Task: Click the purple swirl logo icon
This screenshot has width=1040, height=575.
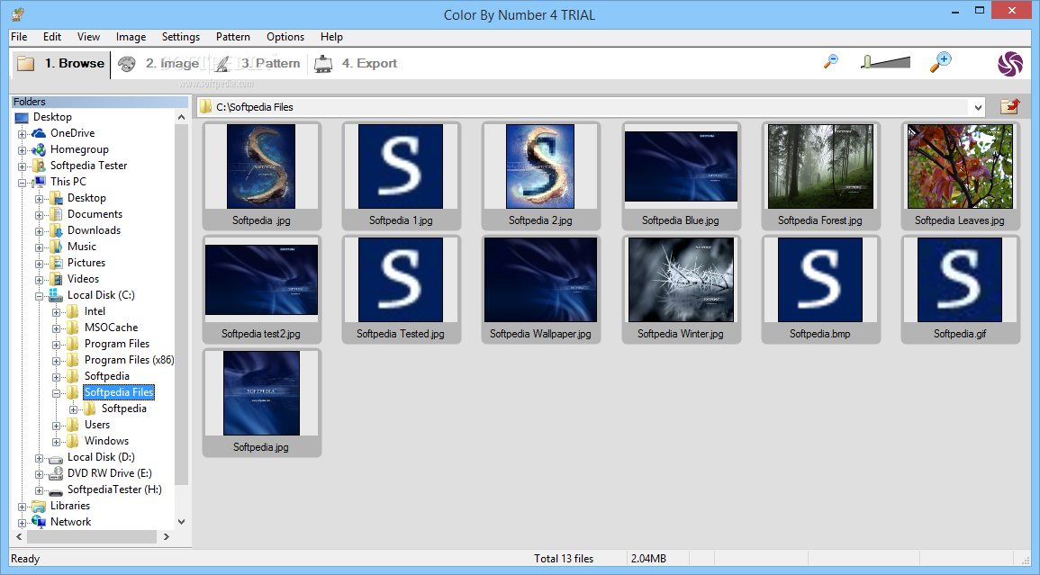Action: (1010, 64)
